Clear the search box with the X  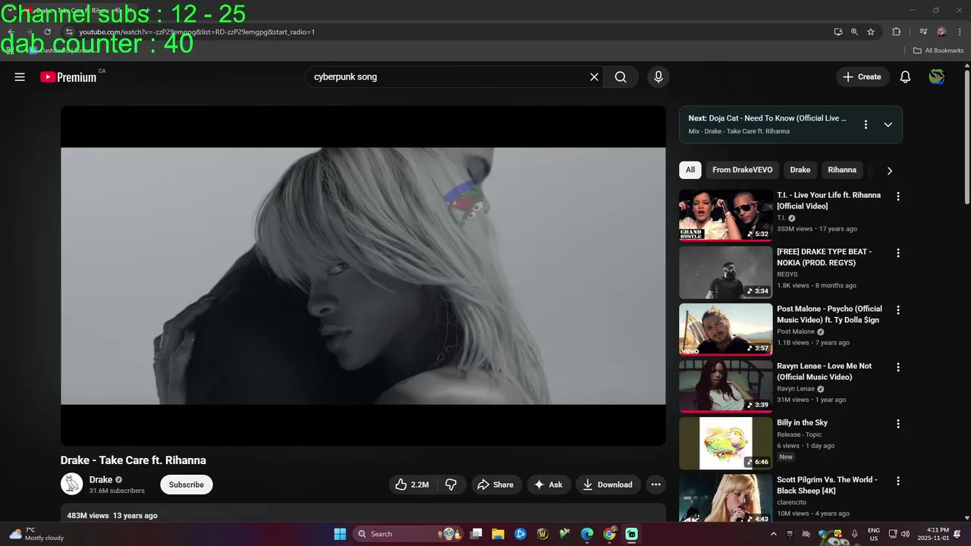(594, 77)
